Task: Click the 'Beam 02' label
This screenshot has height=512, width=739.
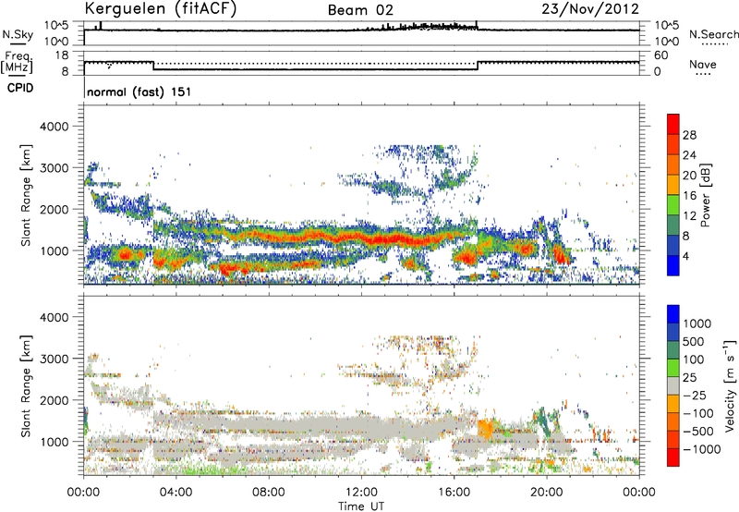Action: tap(360, 10)
